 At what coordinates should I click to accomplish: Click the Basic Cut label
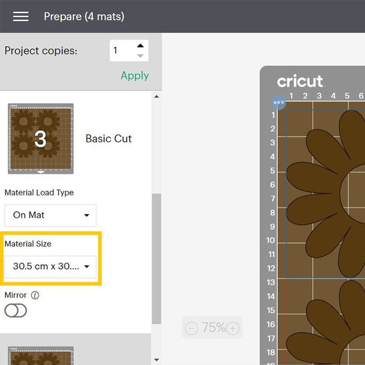tap(109, 139)
